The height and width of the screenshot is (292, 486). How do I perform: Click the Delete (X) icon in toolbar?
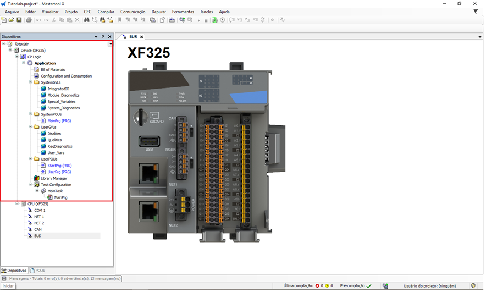point(77,20)
